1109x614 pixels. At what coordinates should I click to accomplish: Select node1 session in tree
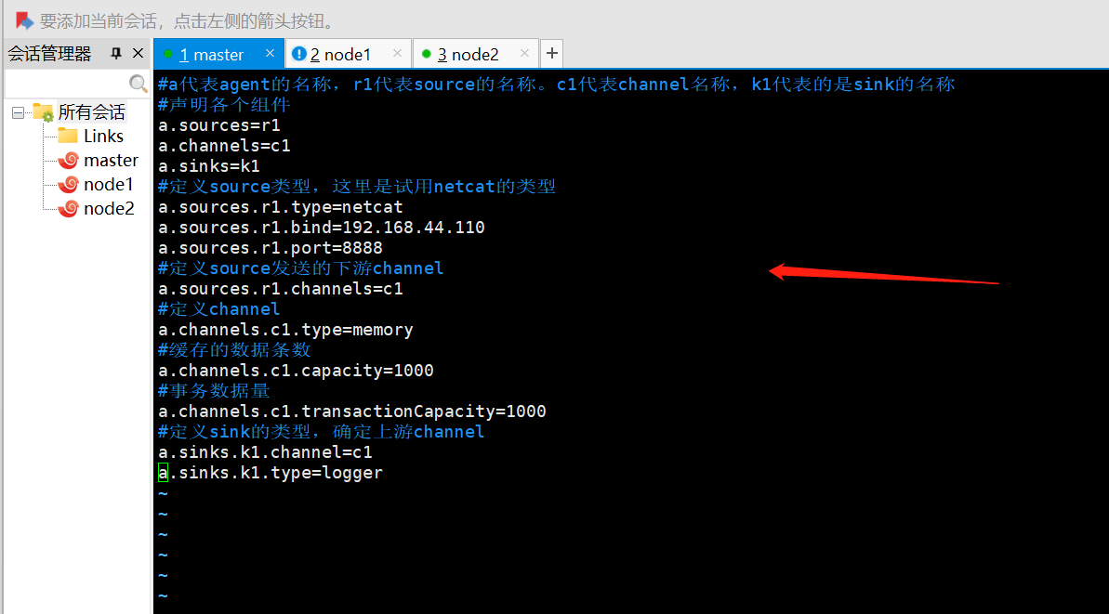tap(108, 185)
